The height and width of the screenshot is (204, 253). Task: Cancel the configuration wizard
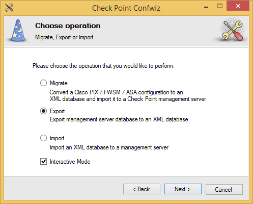(x=224, y=189)
